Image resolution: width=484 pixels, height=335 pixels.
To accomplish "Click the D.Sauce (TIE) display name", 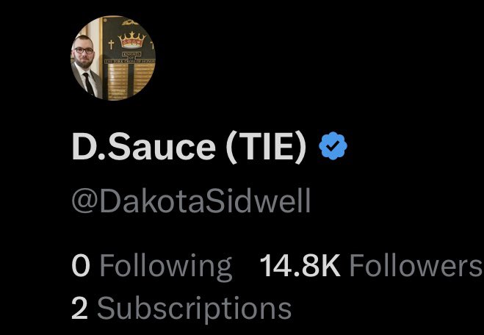I will (189, 147).
